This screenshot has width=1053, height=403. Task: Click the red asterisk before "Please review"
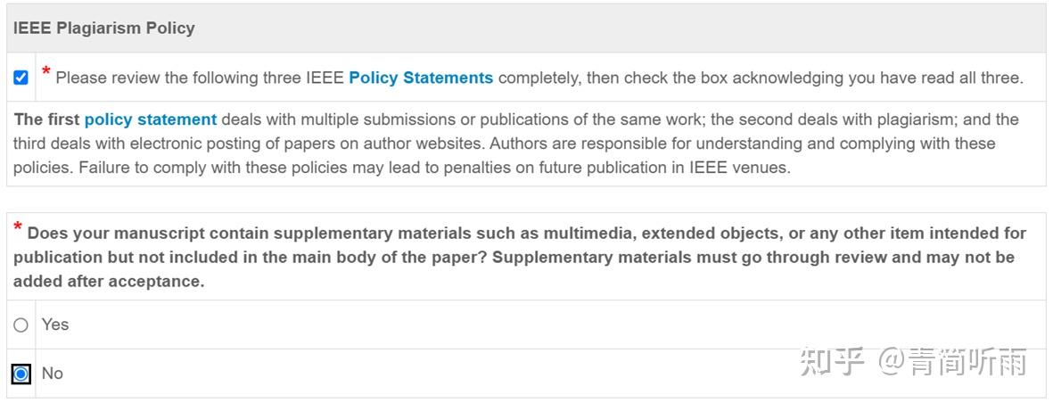pyautogui.click(x=46, y=73)
